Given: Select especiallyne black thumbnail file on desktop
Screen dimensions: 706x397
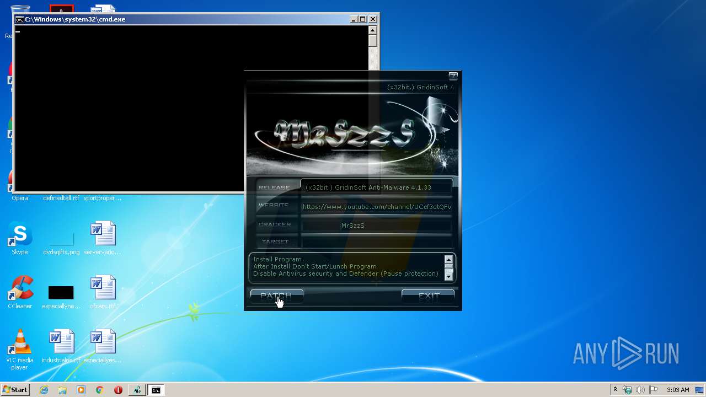Looking at the screenshot, I should [61, 297].
